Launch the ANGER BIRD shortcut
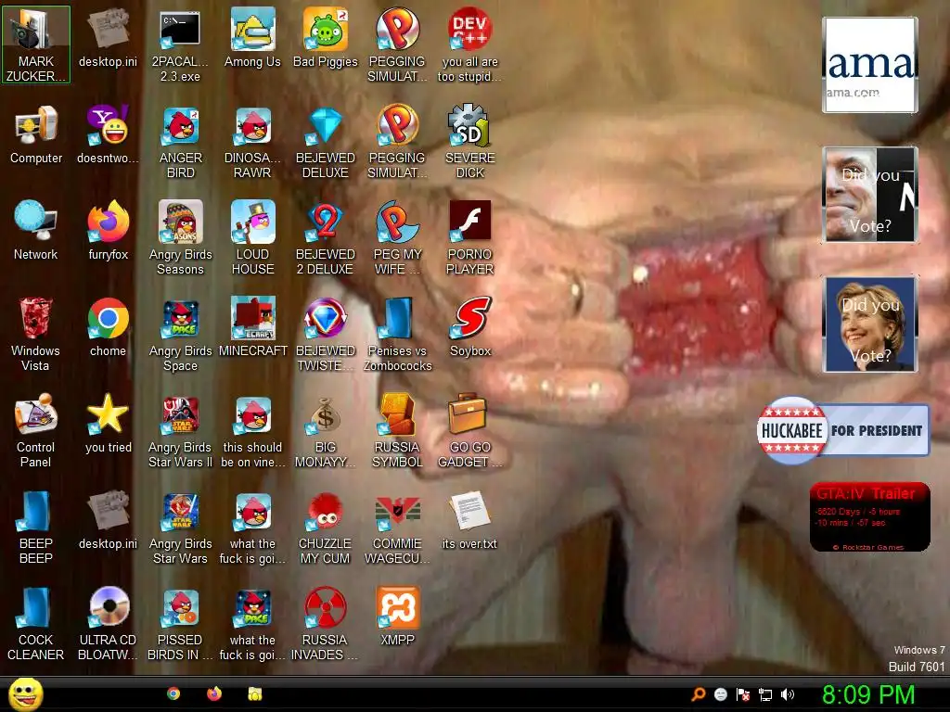 tap(180, 142)
